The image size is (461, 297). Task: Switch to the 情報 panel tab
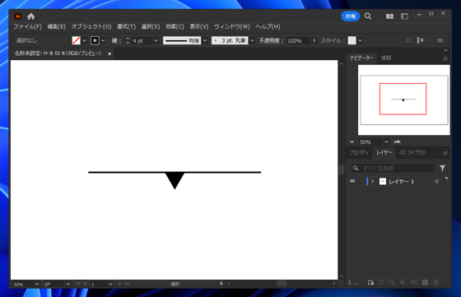pyautogui.click(x=386, y=58)
